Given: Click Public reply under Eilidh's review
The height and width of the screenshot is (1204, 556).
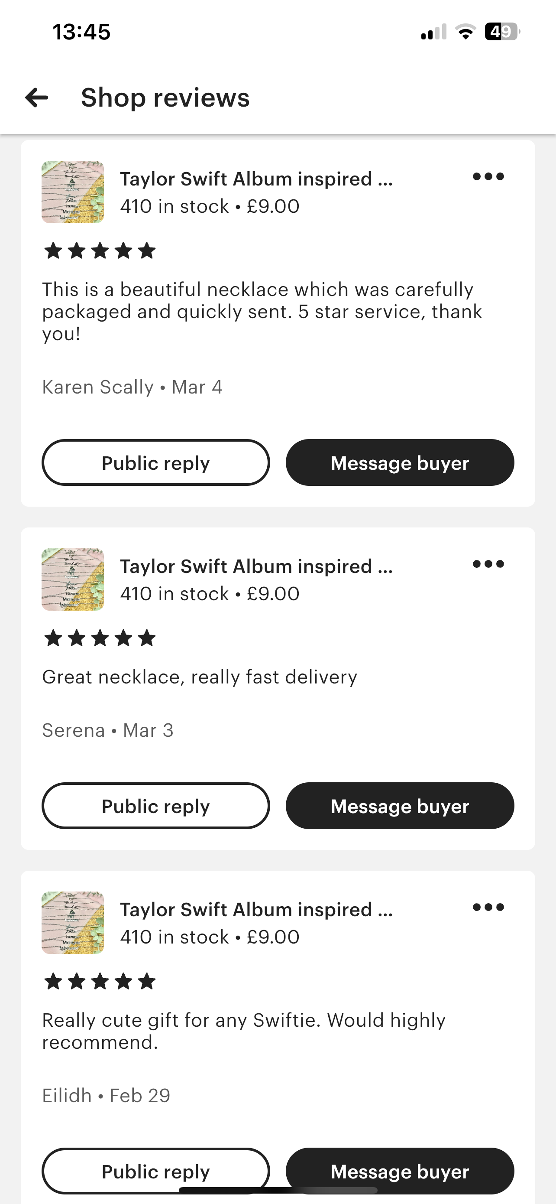Looking at the screenshot, I should pos(156,1168).
